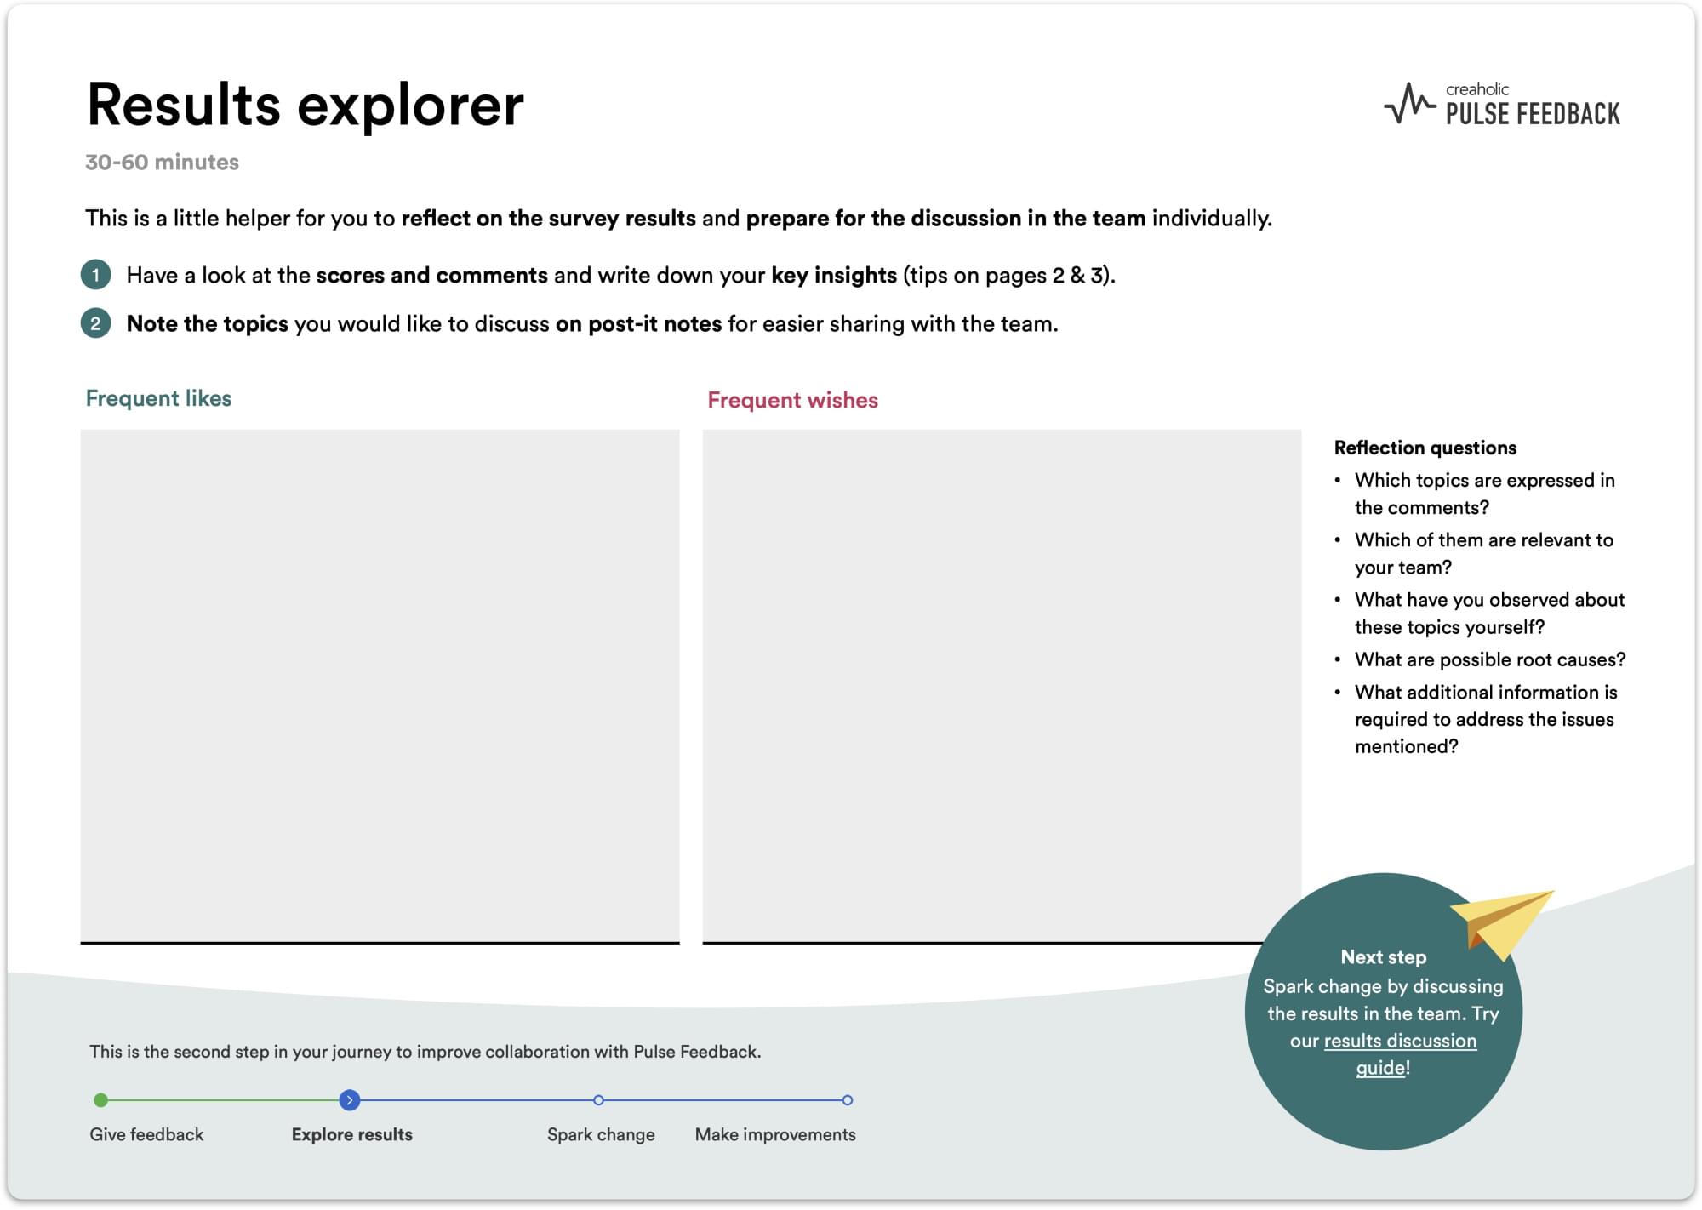
Task: Click the creaholic waveform icon
Action: pyautogui.click(x=1408, y=104)
